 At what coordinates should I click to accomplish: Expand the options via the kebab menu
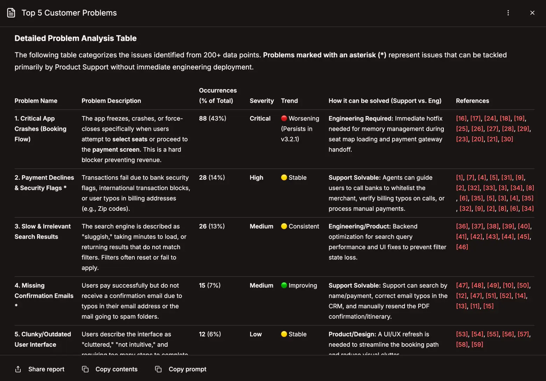(508, 13)
